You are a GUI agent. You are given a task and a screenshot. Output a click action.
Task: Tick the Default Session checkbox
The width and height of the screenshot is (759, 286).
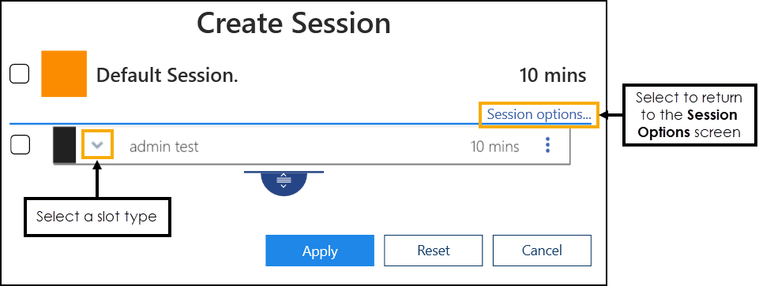[20, 74]
